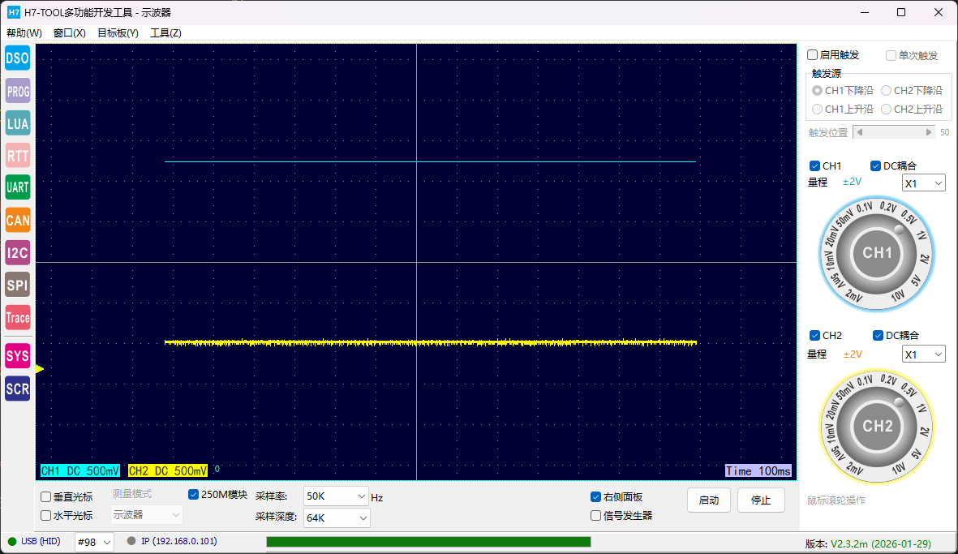Click the 启动 start button

pos(708,500)
